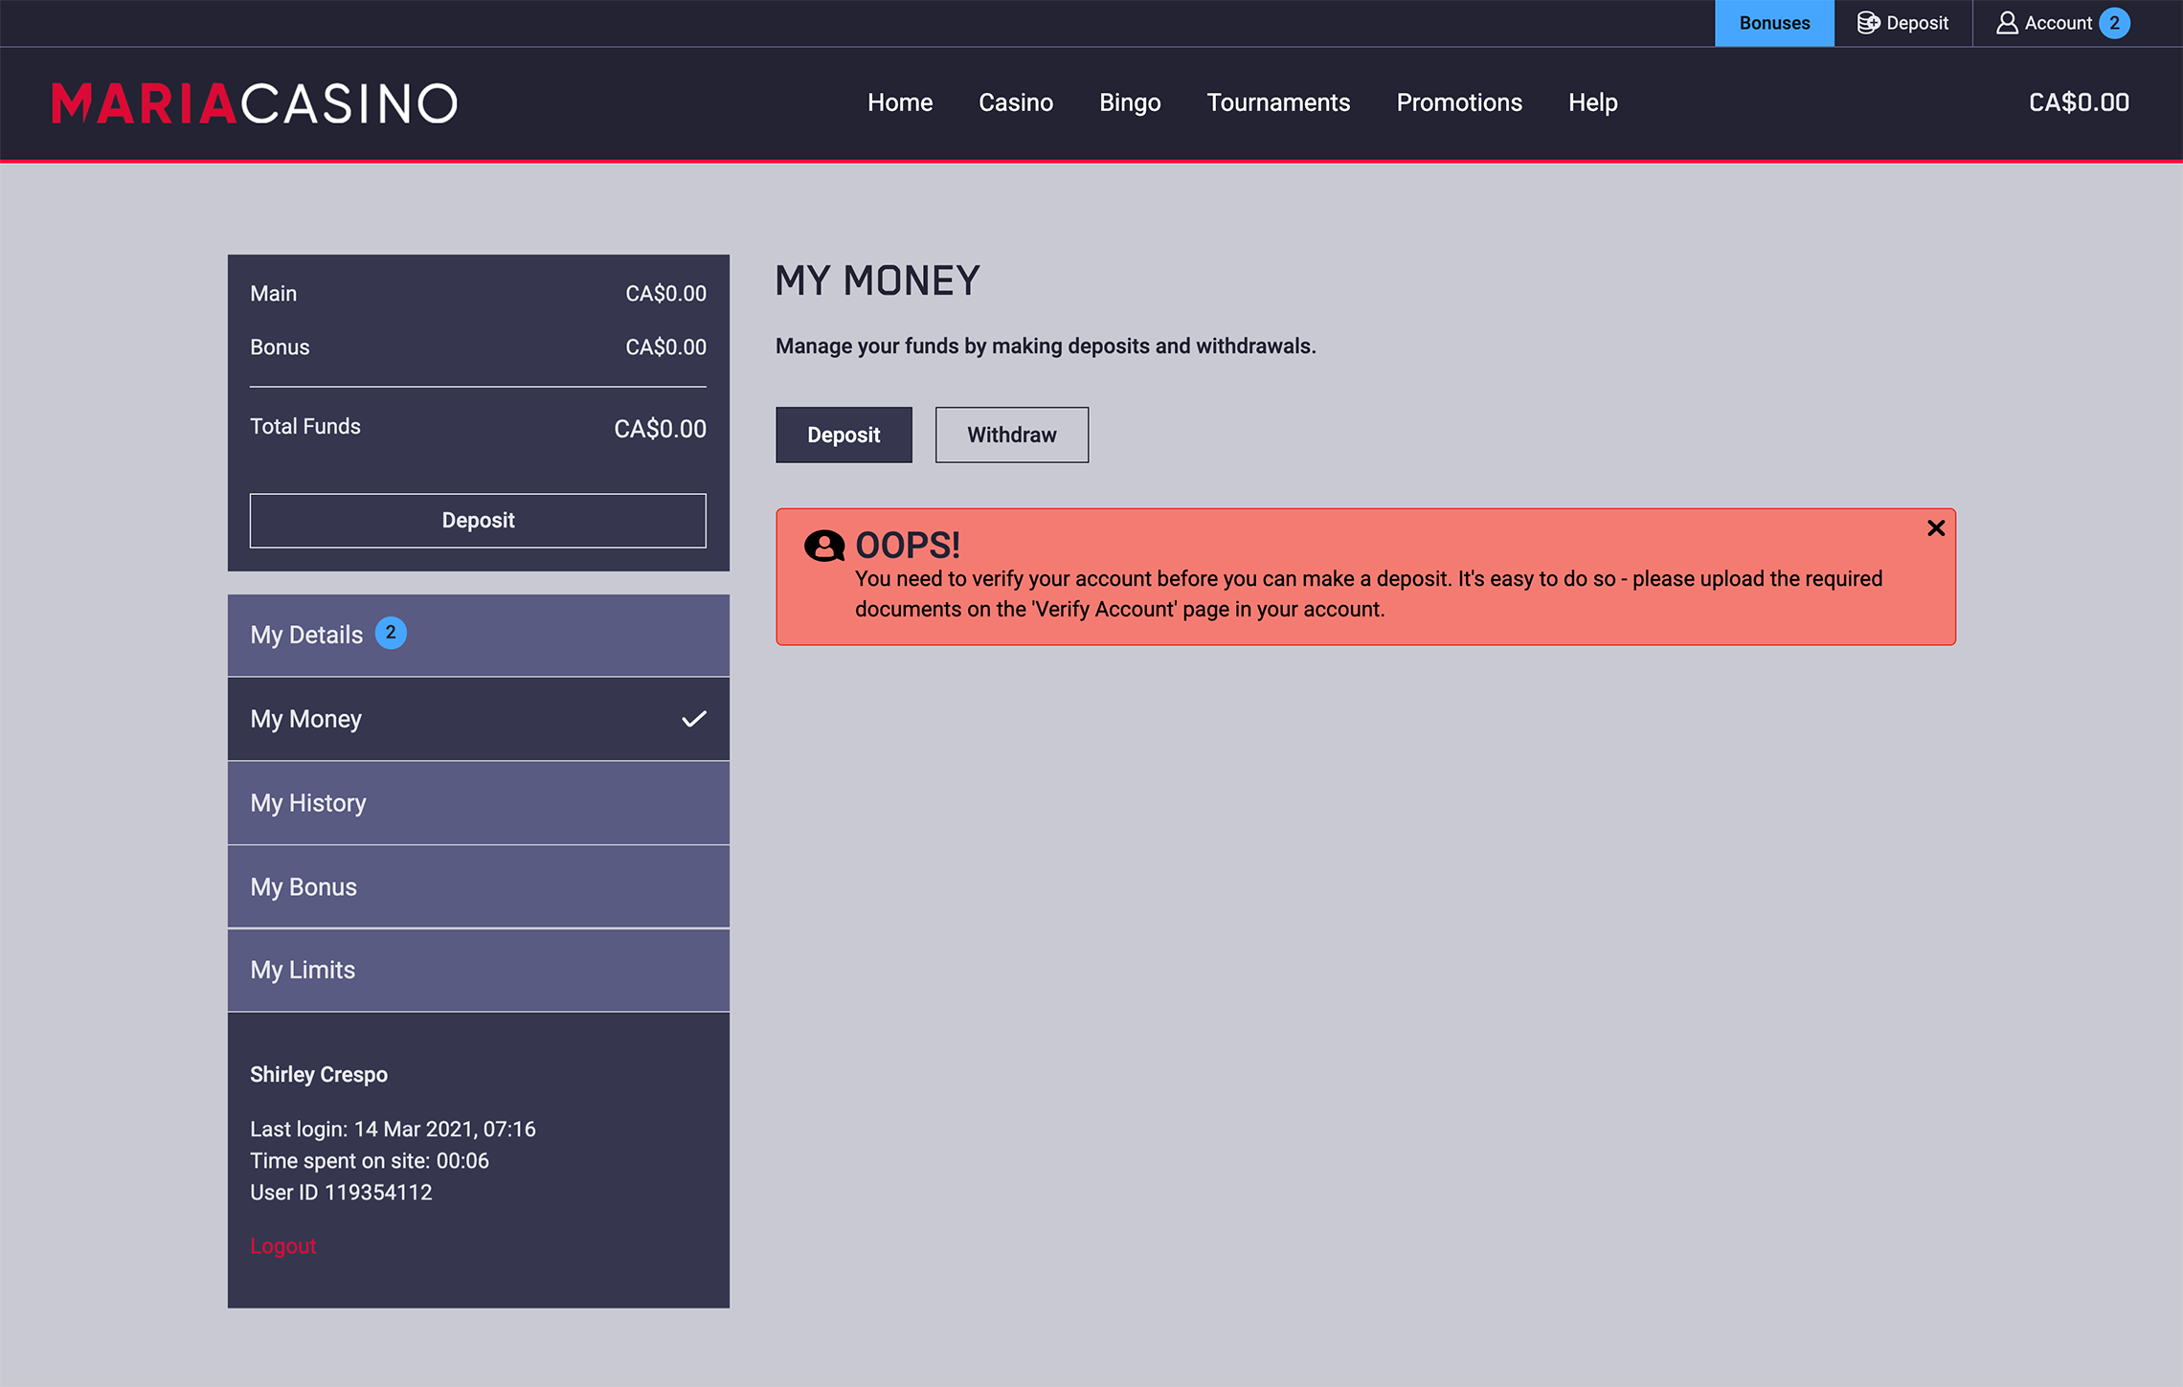Click the sidebar outlined Deposit button
Viewport: 2183px width, 1387px height.
478,521
